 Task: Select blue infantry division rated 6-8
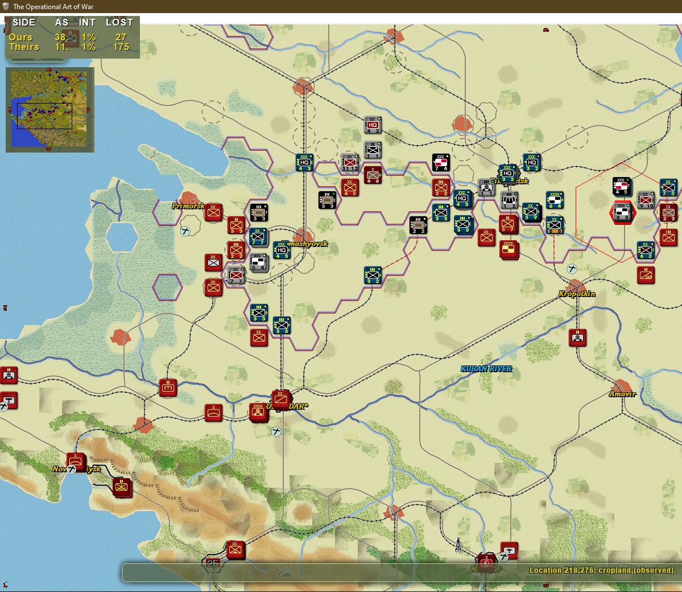click(x=646, y=250)
